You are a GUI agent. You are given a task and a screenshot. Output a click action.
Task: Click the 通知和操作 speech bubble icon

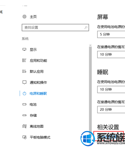pos(24,82)
